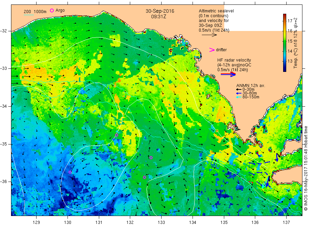Click the 15 tick on temperature scale
310x227 pixels.
point(290,41)
